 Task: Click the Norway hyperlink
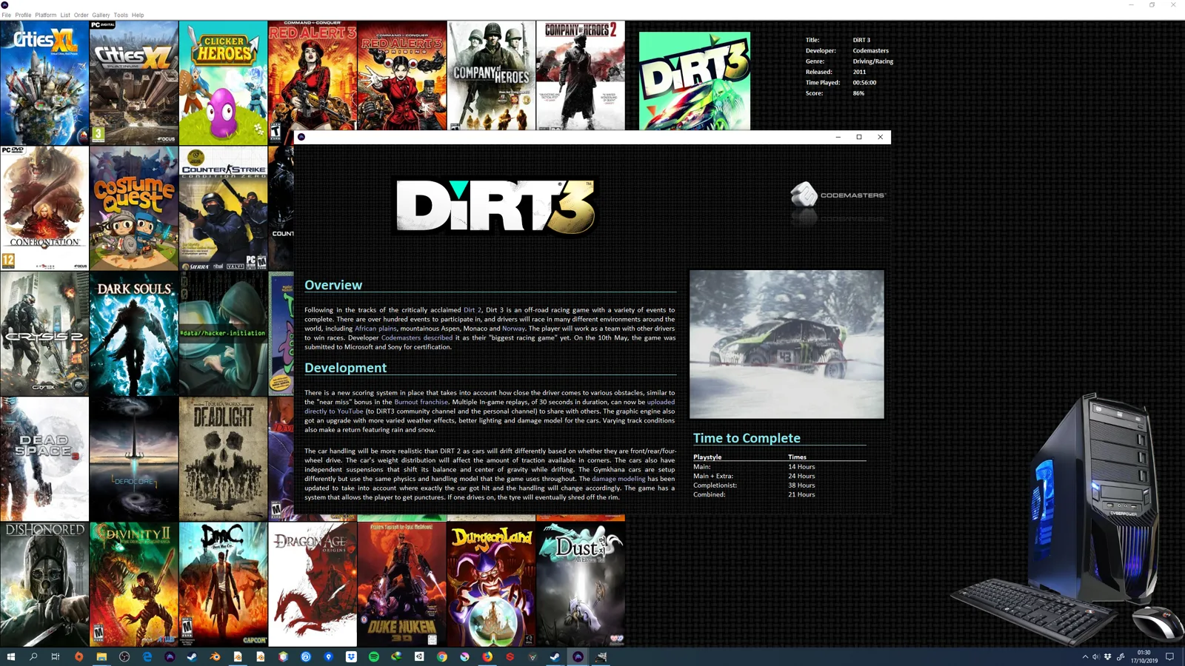pos(513,329)
